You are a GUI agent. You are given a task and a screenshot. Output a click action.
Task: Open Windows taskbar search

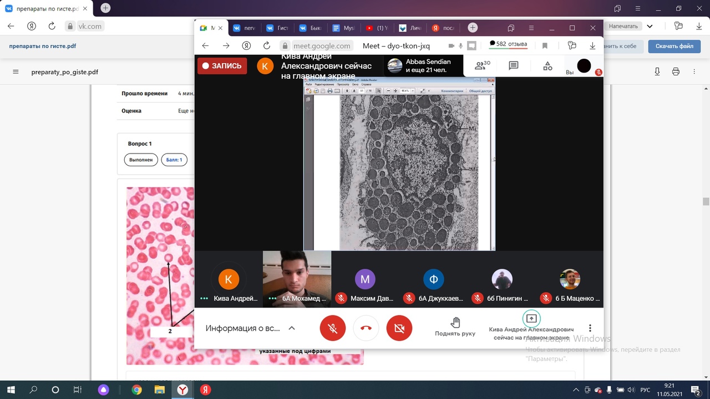(x=33, y=390)
